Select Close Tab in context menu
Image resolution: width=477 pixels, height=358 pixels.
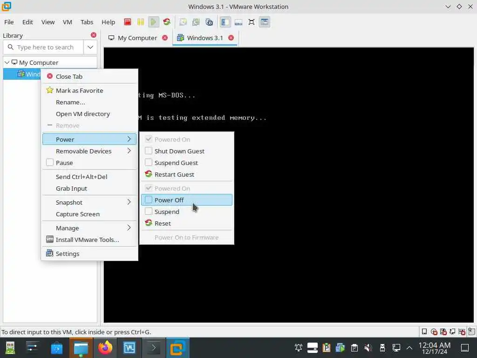(x=89, y=76)
